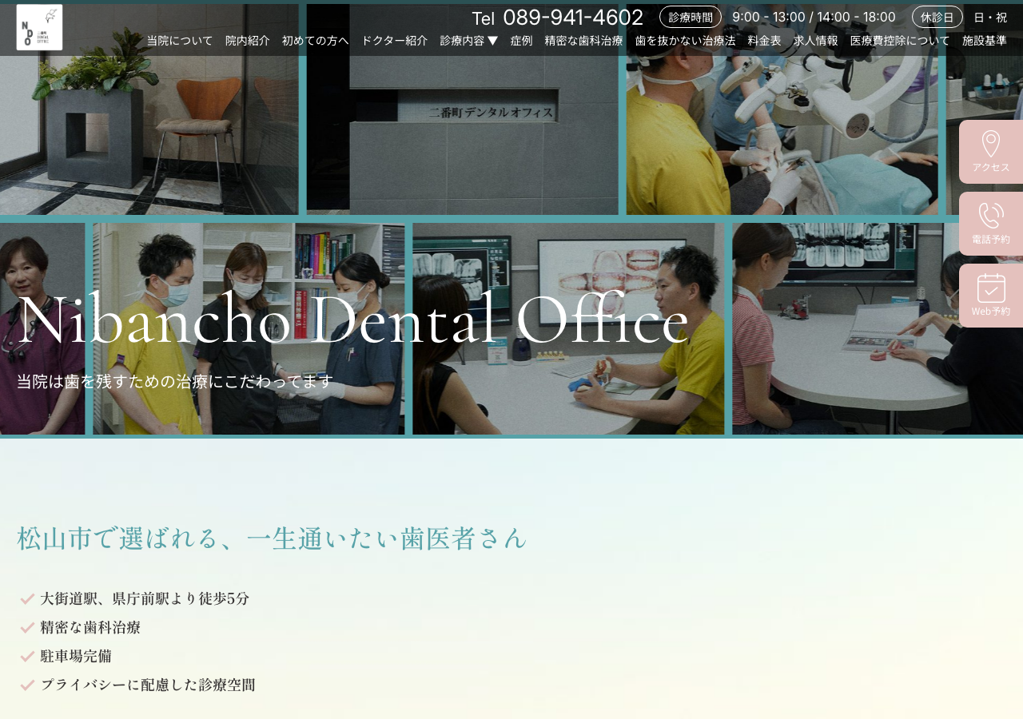Expand the 診療内容 dropdown menu

coord(469,41)
